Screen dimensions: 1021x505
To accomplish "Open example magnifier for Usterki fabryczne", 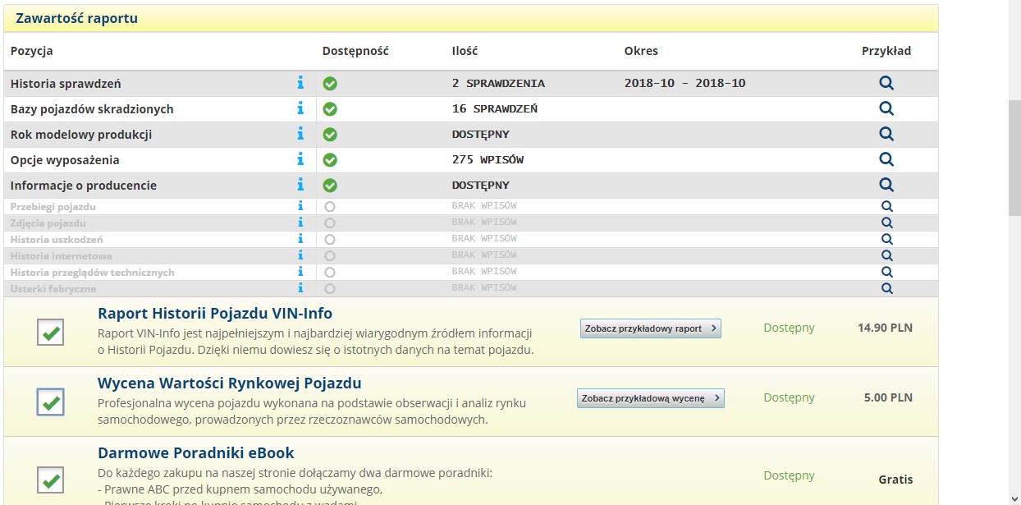I will coord(886,288).
